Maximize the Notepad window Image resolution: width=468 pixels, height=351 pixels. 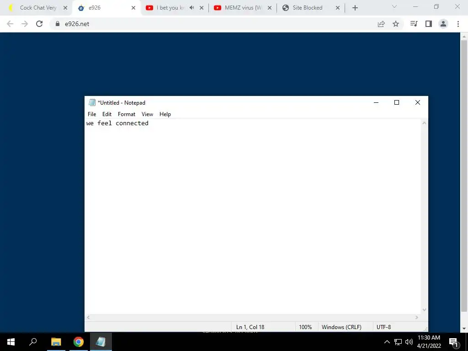[x=397, y=102]
